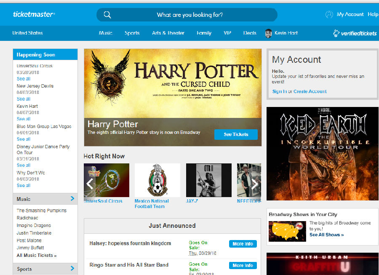
Task: Open the ticketmaster logo home link
Action: [34, 14]
